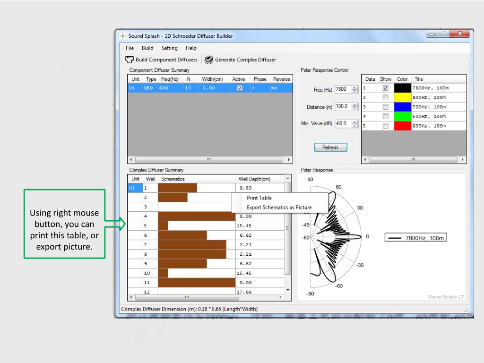Click the Distance (m) input field

[x=343, y=106]
